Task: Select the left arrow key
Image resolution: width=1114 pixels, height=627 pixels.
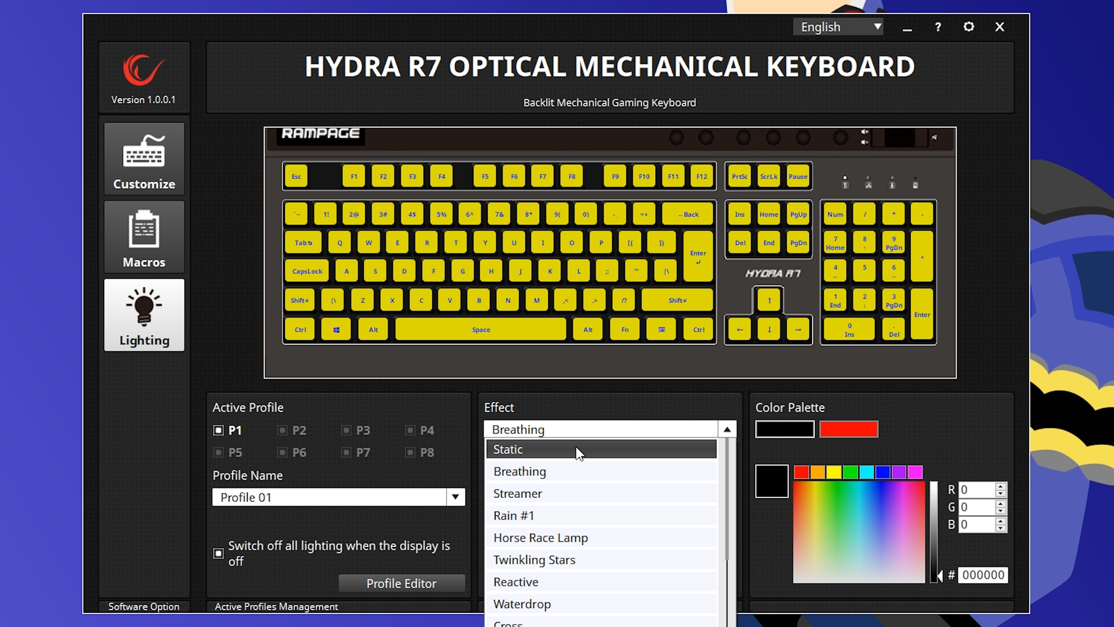Action: (739, 330)
